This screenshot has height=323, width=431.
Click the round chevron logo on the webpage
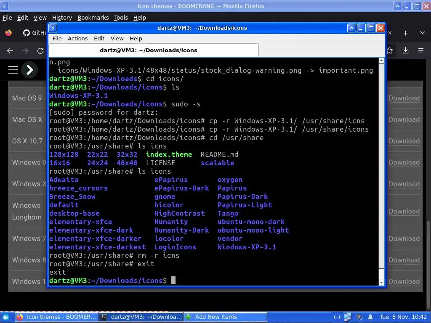tap(29, 70)
